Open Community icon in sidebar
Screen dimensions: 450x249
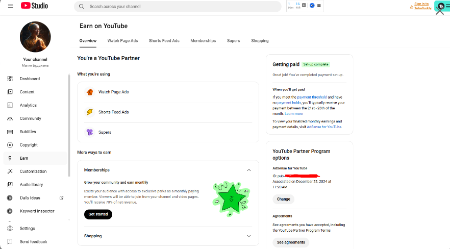[x=10, y=118]
